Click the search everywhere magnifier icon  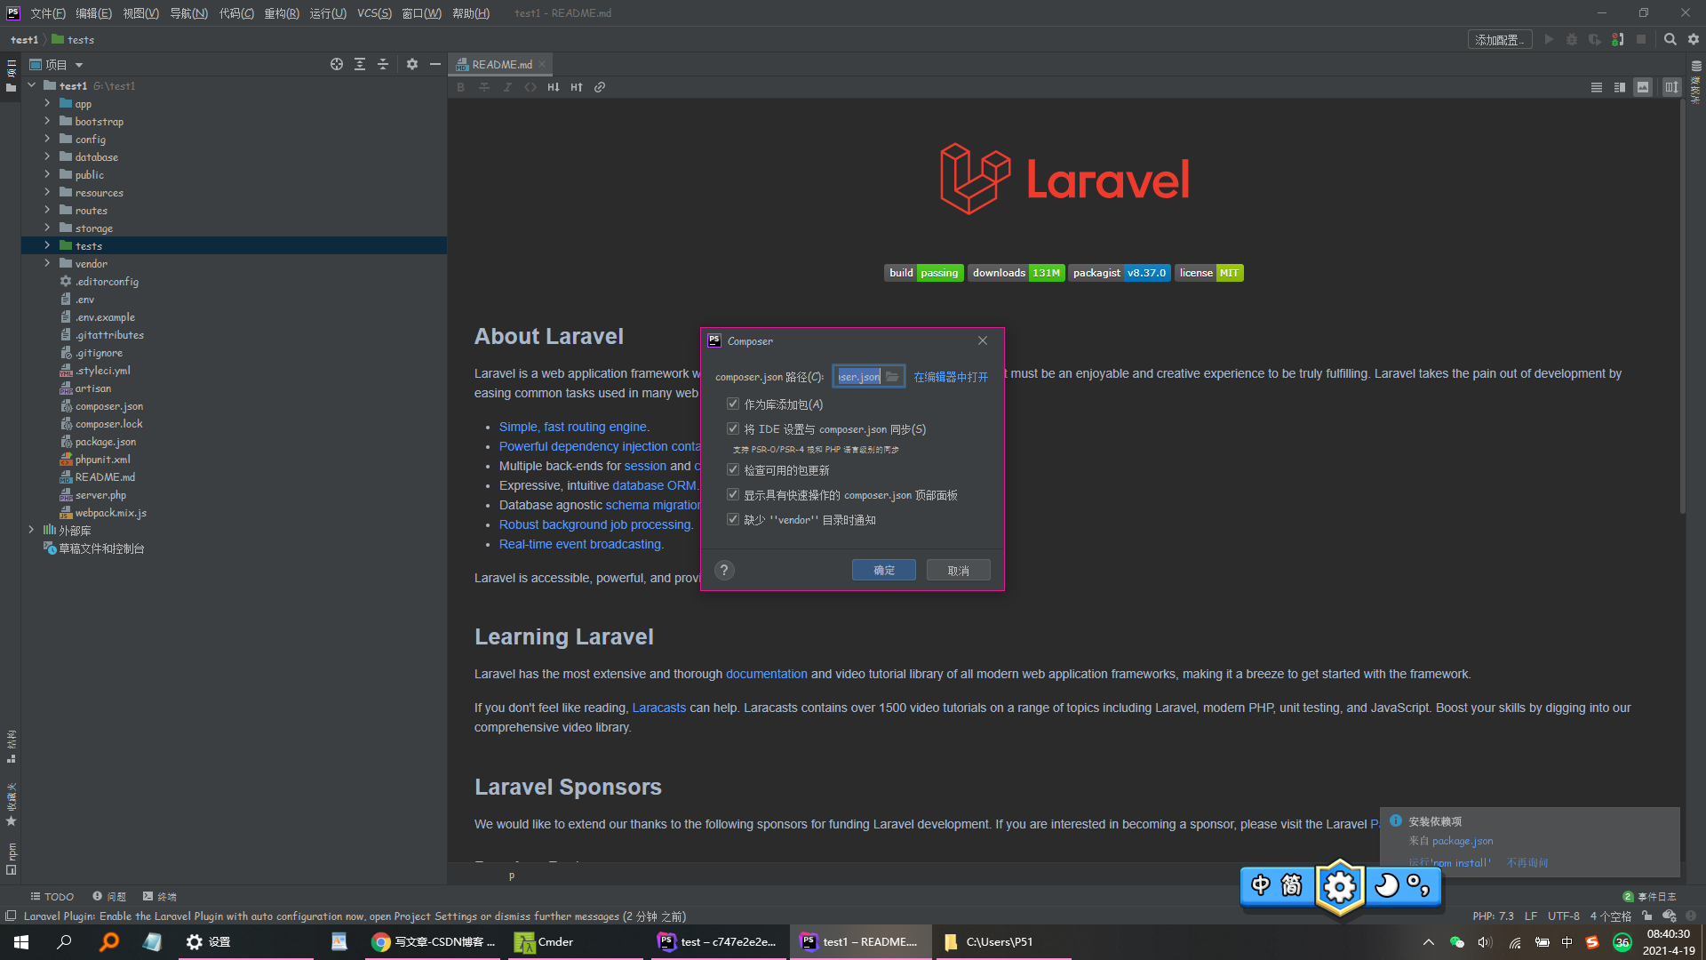(x=1670, y=39)
